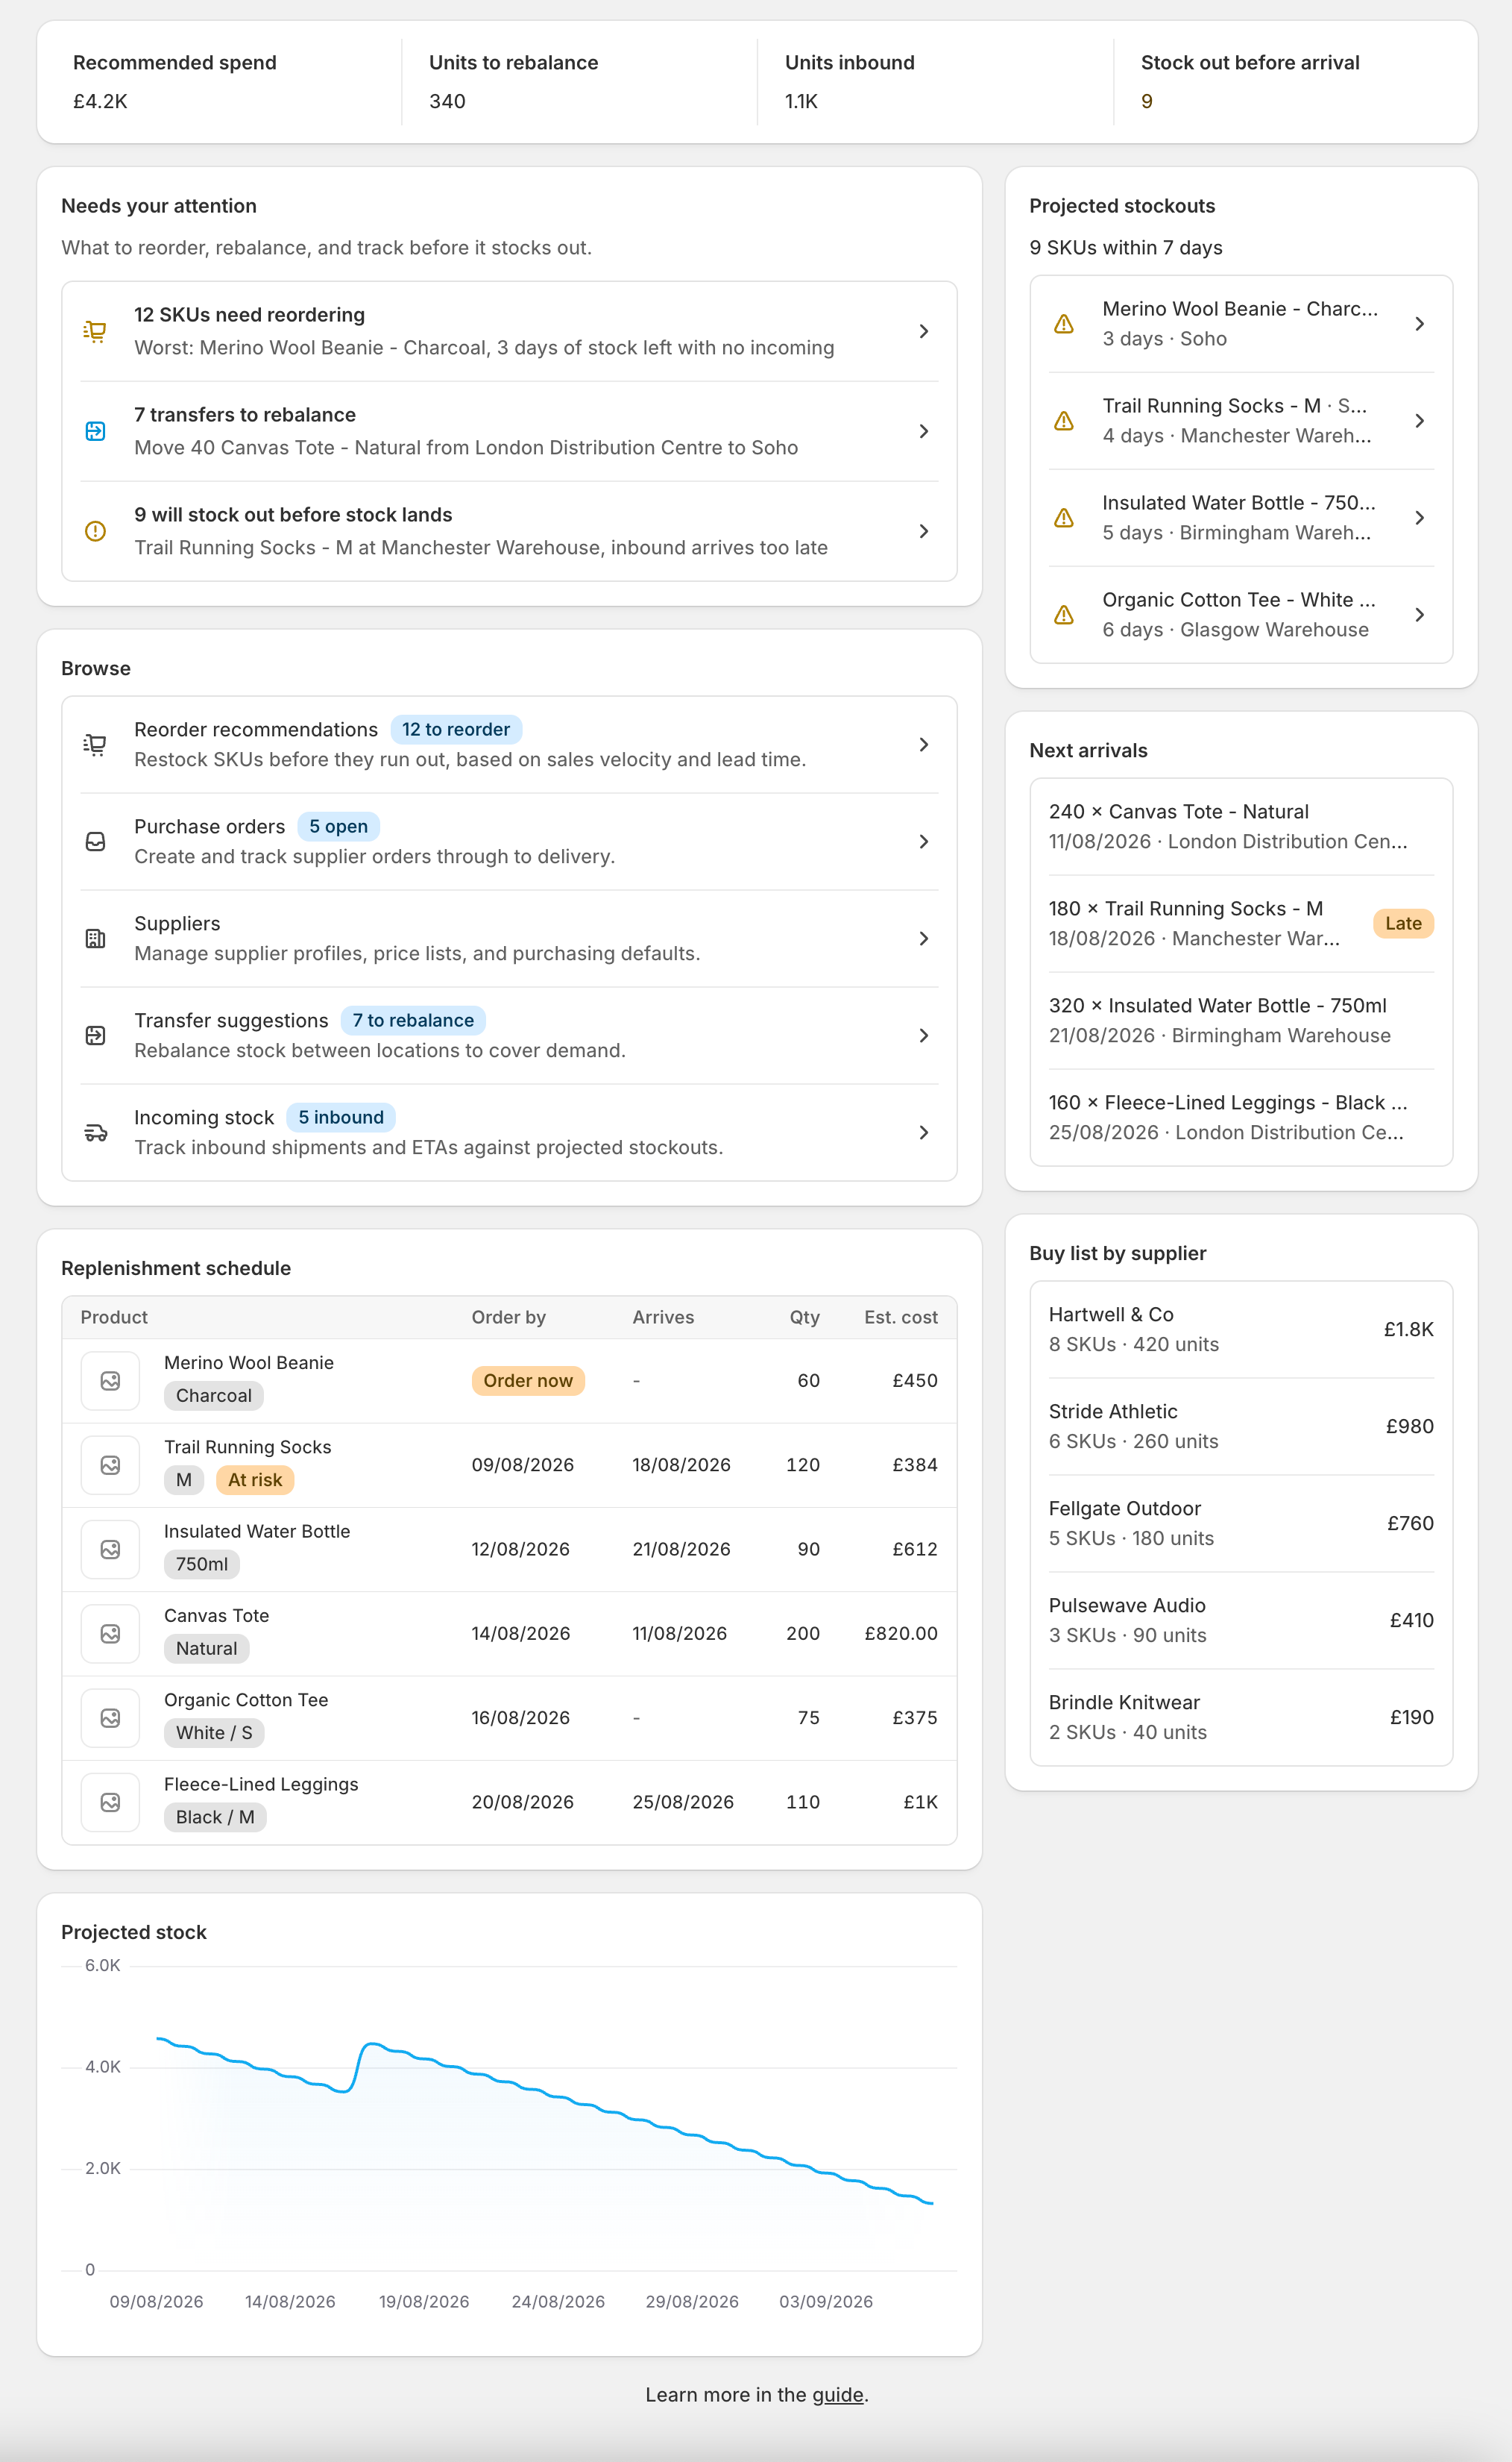Open the Reorder recommendations browse item
This screenshot has height=2462, width=1512.
(509, 745)
